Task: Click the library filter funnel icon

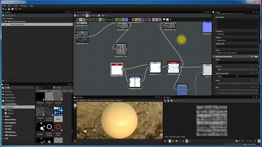Action: (x=54, y=88)
